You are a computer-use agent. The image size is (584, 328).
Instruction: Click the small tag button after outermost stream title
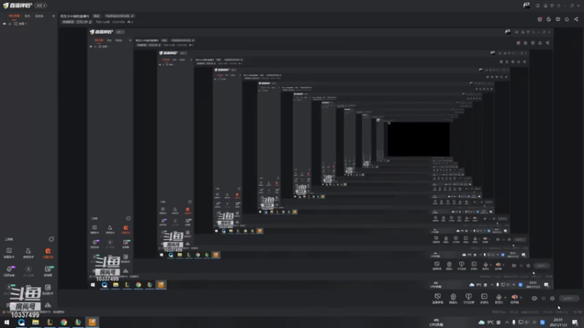point(96,16)
